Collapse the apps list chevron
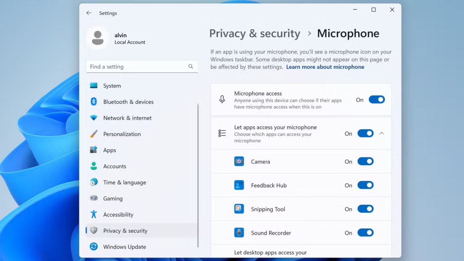The image size is (464, 261). pos(381,133)
